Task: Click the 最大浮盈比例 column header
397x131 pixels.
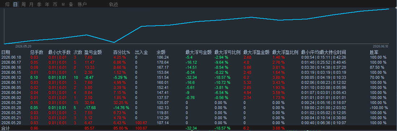Action: 285,52
